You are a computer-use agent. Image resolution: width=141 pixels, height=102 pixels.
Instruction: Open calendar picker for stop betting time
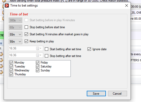pyautogui.click(x=39, y=55)
